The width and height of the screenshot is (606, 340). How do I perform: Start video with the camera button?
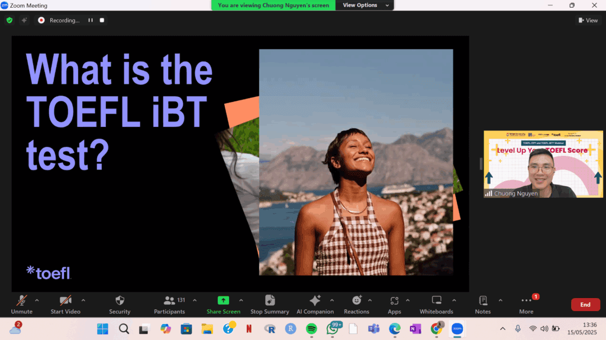click(x=65, y=303)
